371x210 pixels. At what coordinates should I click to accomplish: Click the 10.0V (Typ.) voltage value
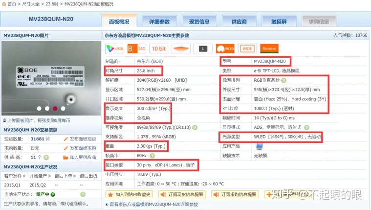(x=149, y=174)
